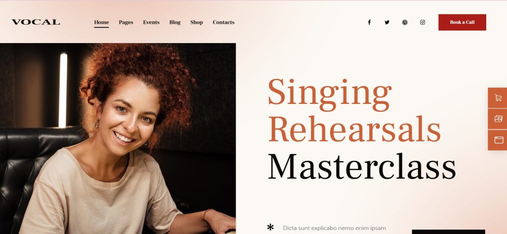Go to the Shop menu item

point(197,22)
